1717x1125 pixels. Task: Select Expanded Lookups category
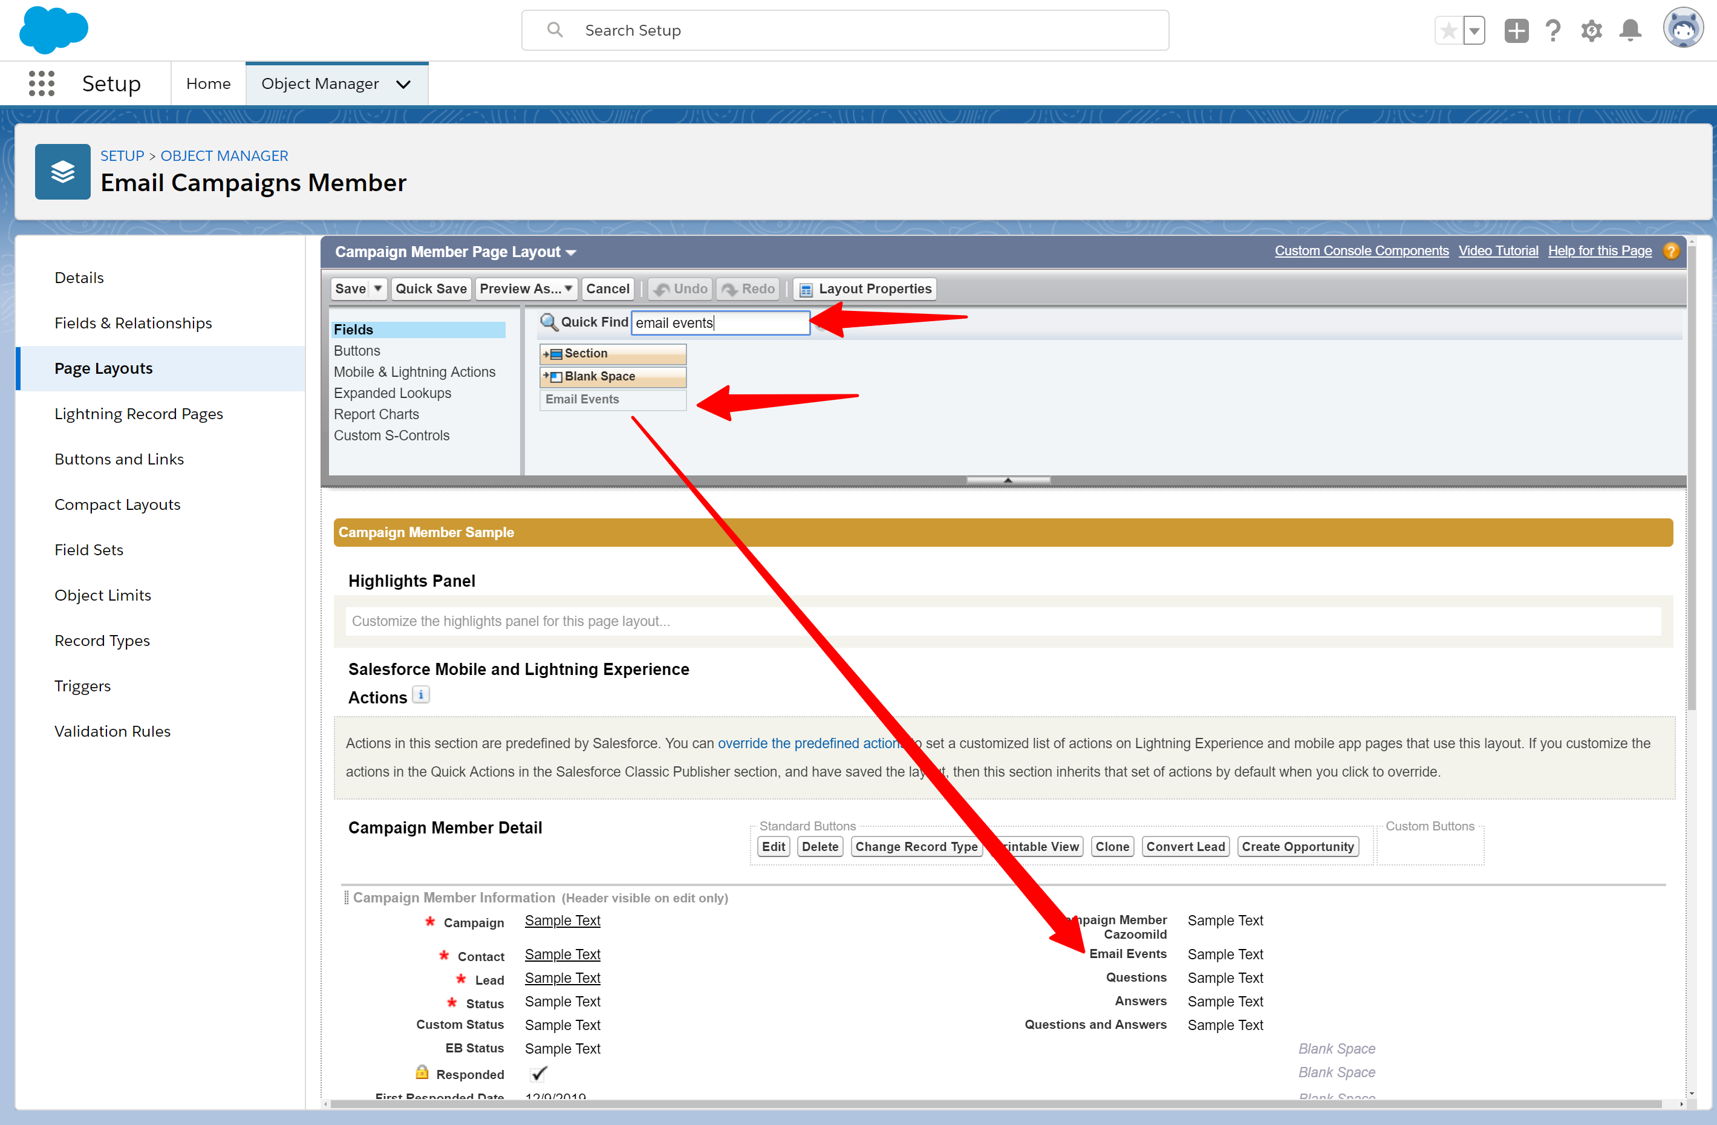coord(393,393)
